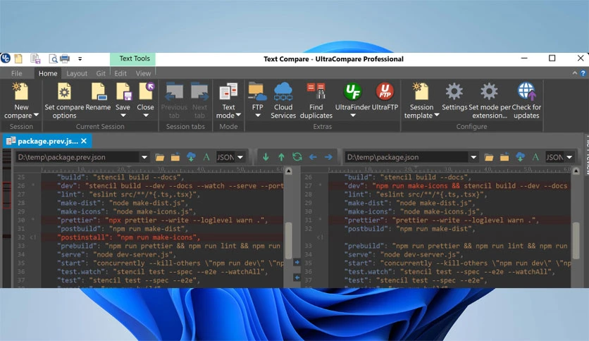Click the print icon in title bar

pos(65,58)
